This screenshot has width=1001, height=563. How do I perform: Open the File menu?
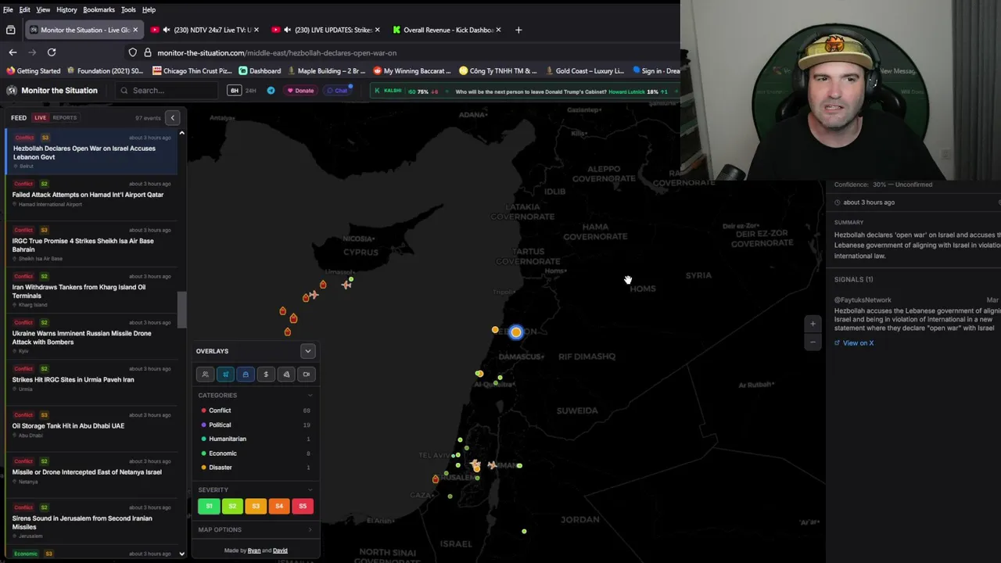point(8,9)
